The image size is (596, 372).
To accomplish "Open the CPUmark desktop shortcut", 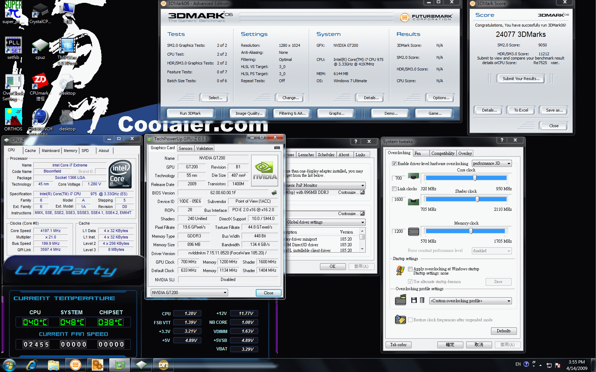I will click(40, 88).
